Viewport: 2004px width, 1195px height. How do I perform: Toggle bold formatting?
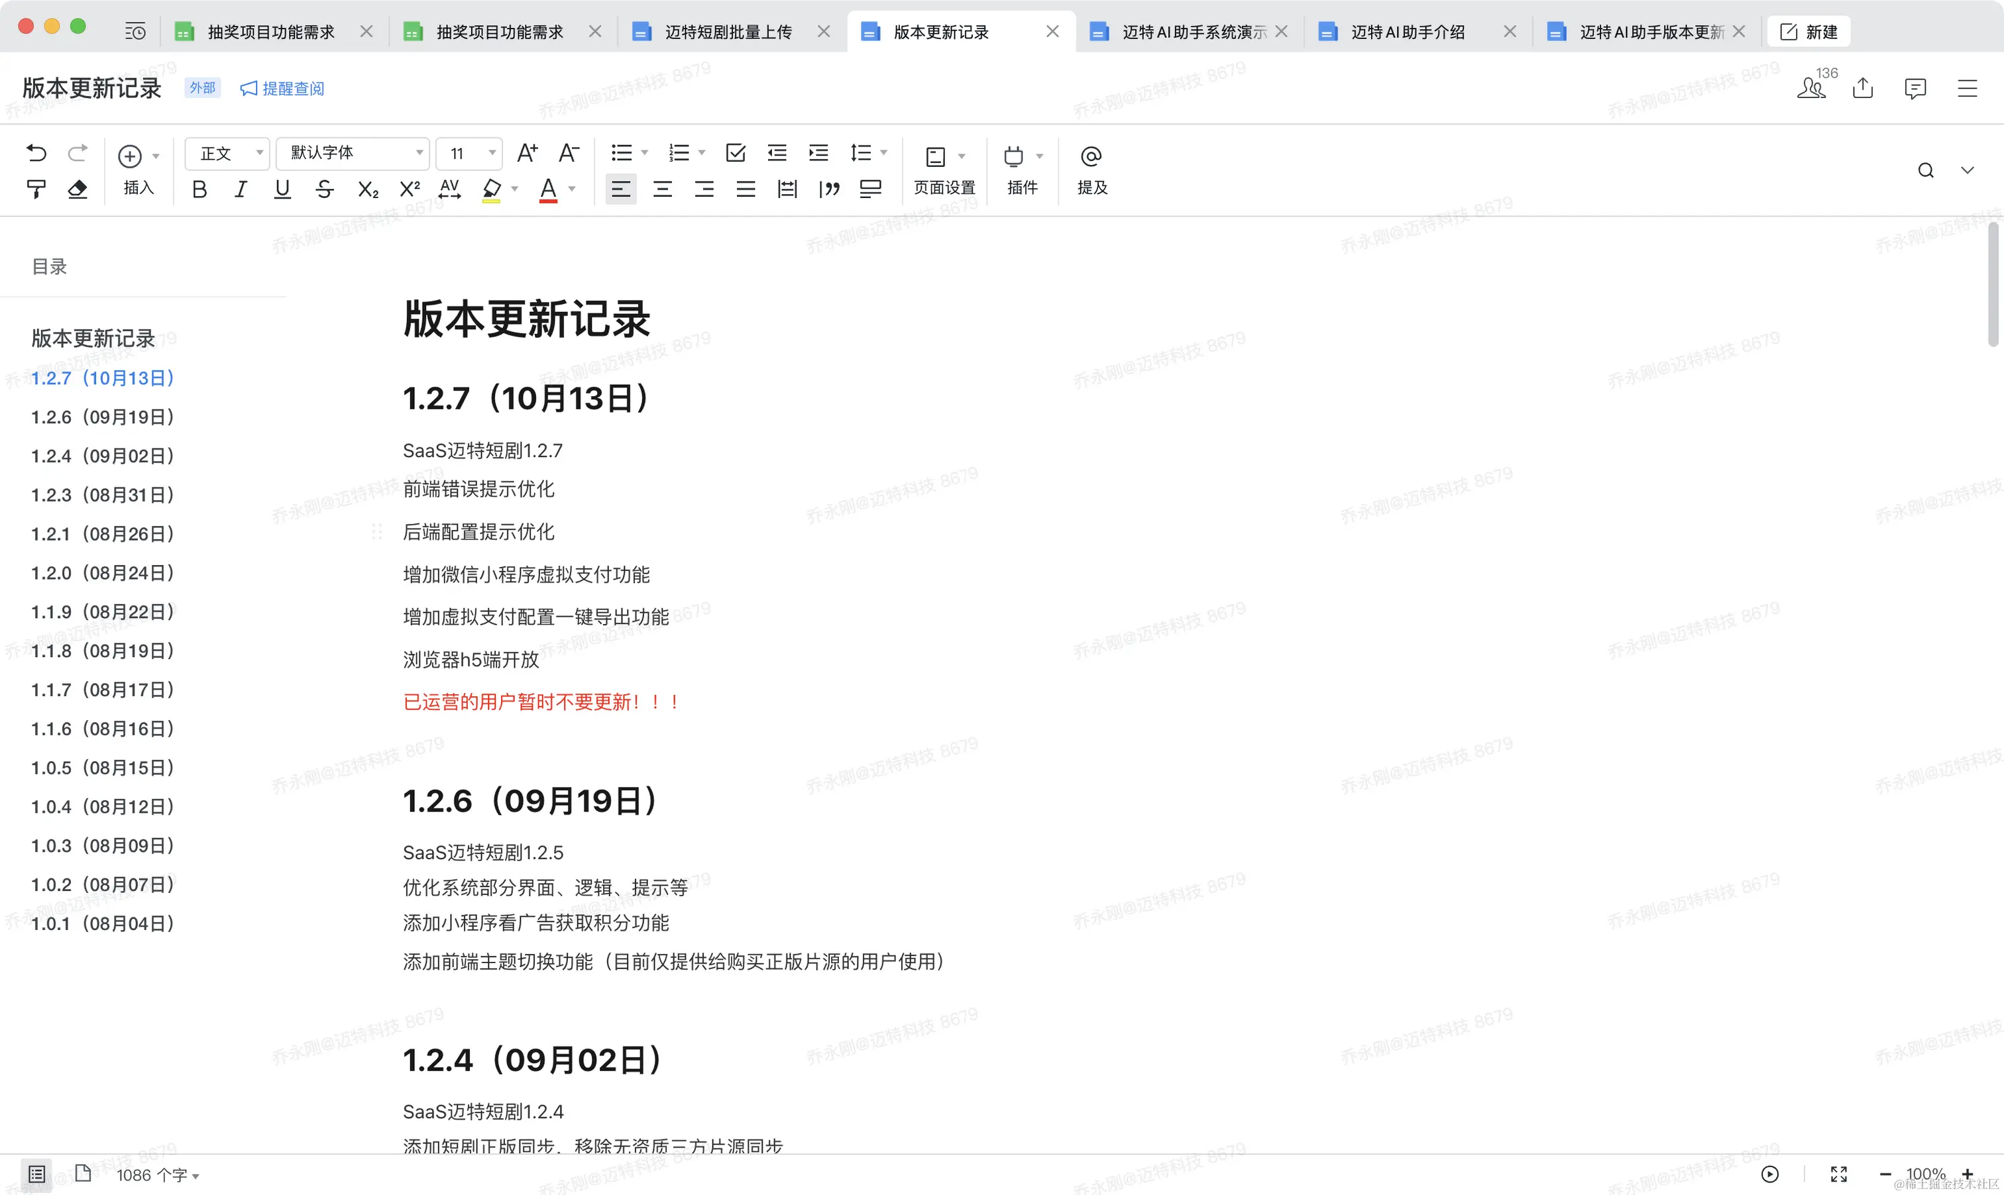(199, 189)
